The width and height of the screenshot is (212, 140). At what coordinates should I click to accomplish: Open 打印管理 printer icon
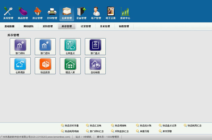(52, 13)
